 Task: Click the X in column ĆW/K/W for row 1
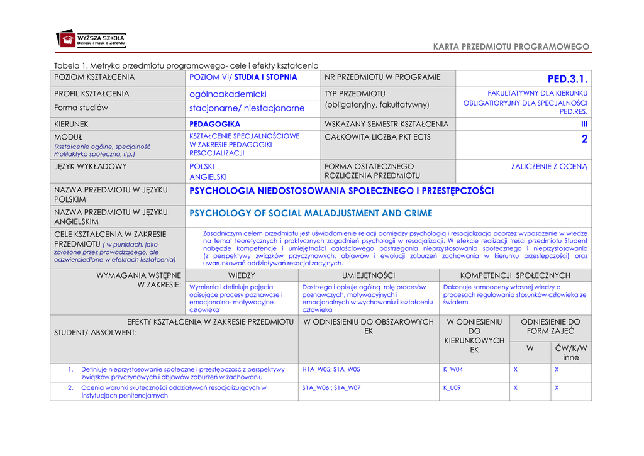[x=556, y=370]
